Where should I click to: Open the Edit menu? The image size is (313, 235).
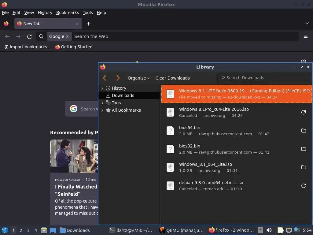click(17, 13)
